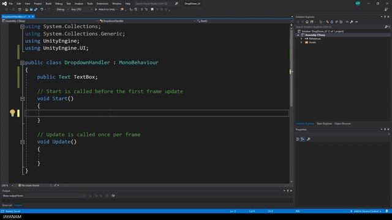Viewport: 392px width, 220px height.
Task: Open the Build menu
Action: [x=48, y=4]
